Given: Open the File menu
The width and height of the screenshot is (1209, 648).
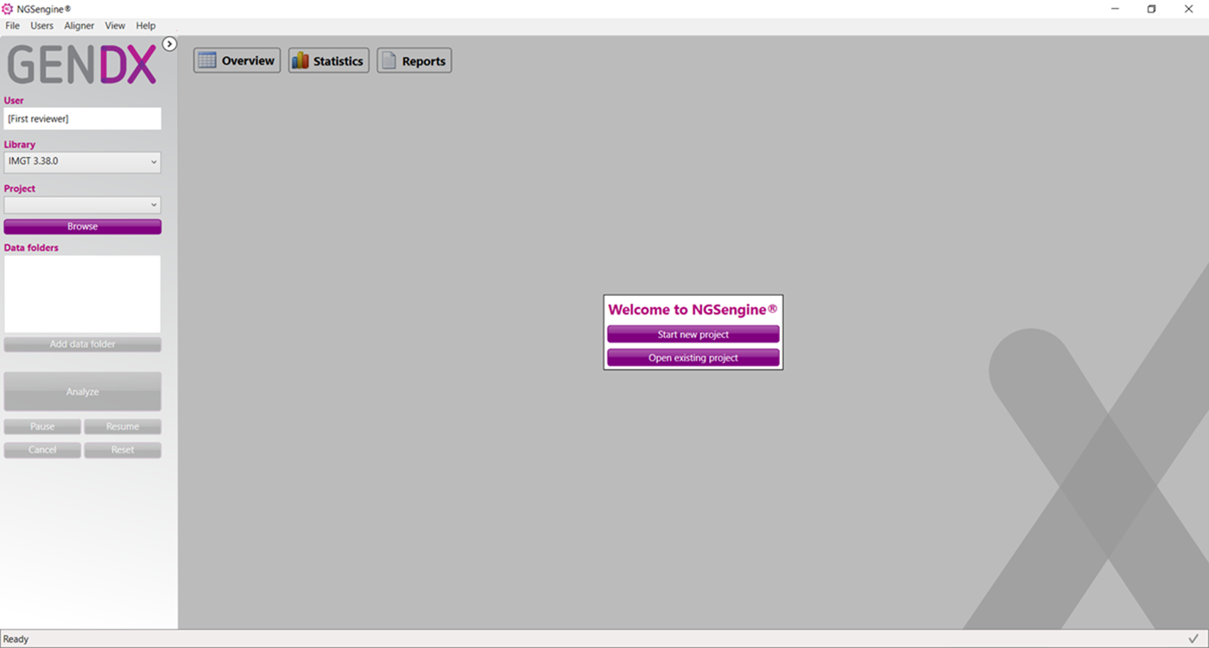Looking at the screenshot, I should pos(12,25).
